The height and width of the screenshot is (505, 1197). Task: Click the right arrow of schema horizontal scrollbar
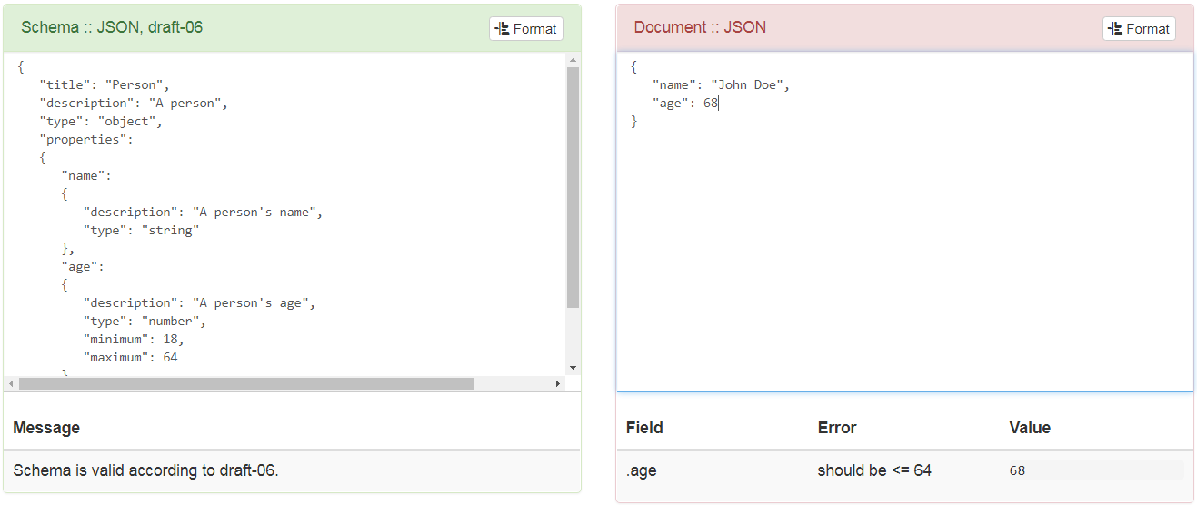558,384
